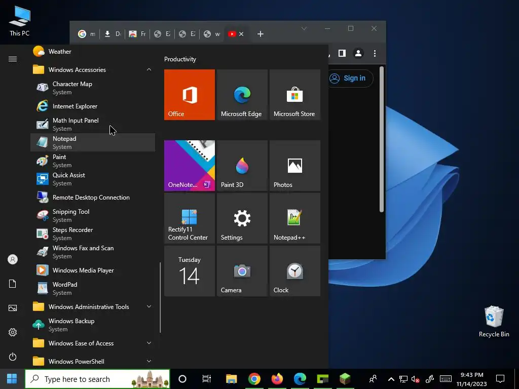
Task: Open Settings from Start sidebar gear
Action: (13, 332)
